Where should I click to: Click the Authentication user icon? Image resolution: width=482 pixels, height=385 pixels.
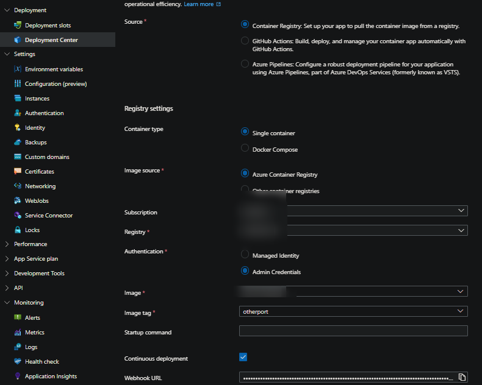[18, 113]
